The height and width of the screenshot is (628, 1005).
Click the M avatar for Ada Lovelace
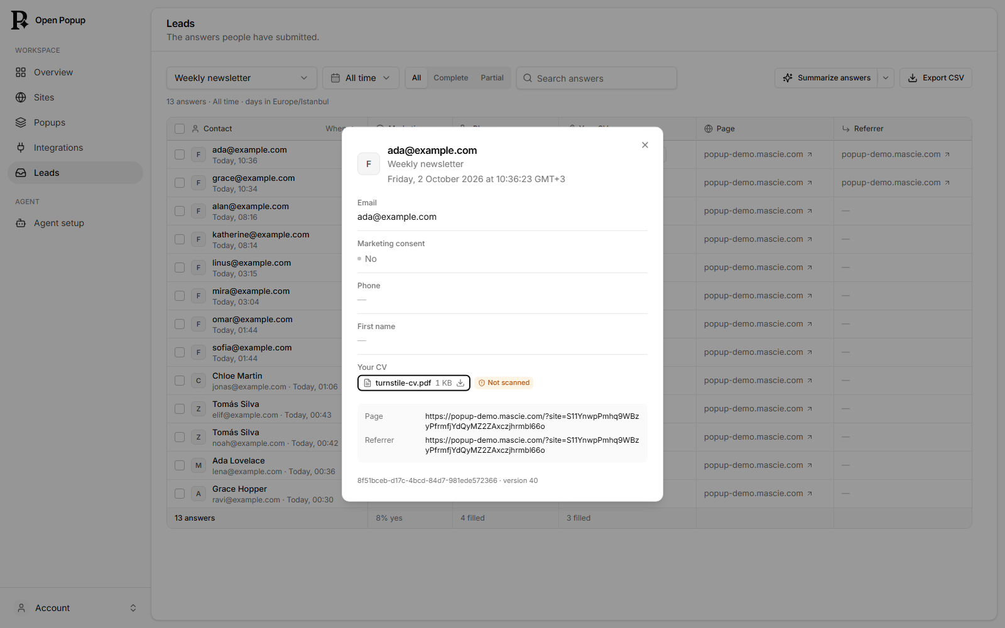coord(198,465)
